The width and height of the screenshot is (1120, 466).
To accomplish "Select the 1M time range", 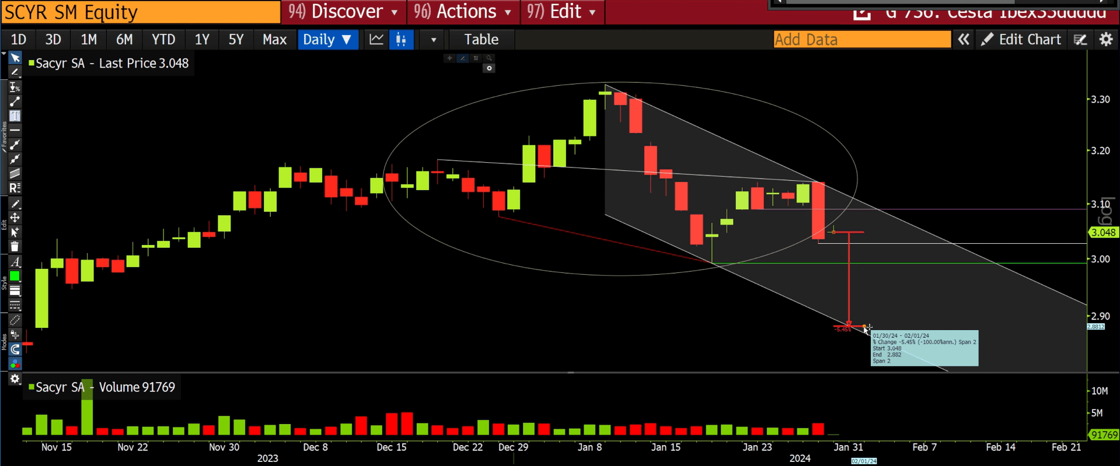I will coord(89,39).
